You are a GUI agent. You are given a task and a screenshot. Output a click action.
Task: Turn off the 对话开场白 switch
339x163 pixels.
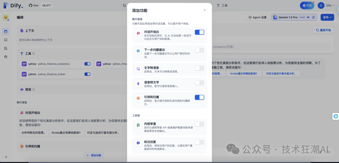[x=199, y=32]
